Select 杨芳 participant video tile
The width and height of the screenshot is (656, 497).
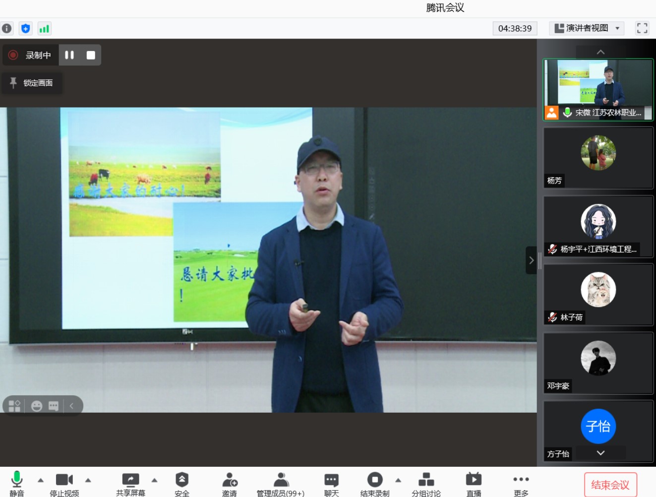pos(598,158)
